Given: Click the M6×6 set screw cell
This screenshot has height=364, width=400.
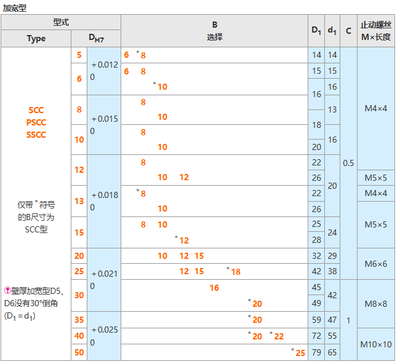Looking at the screenshot, I should pyautogui.click(x=376, y=264).
